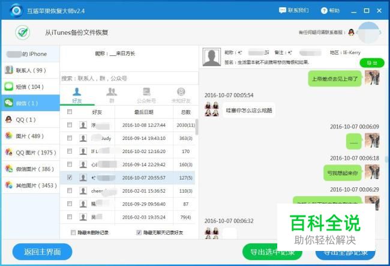Click 返回主界面 button
The height and width of the screenshot is (266, 390).
(x=42, y=252)
